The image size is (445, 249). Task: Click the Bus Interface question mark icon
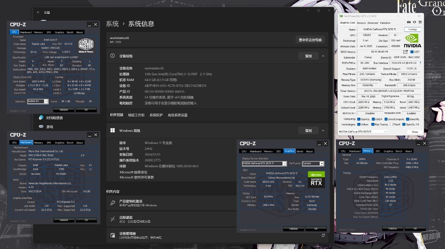click(420, 63)
